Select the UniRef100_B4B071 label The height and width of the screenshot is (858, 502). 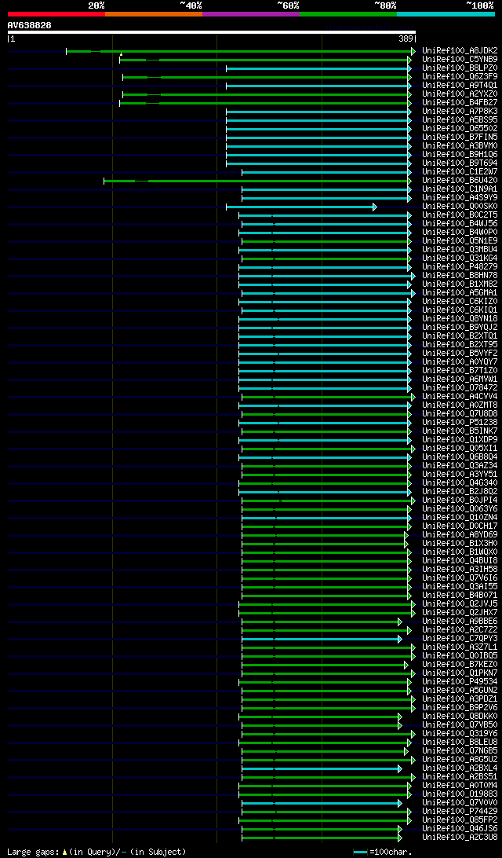point(460,596)
